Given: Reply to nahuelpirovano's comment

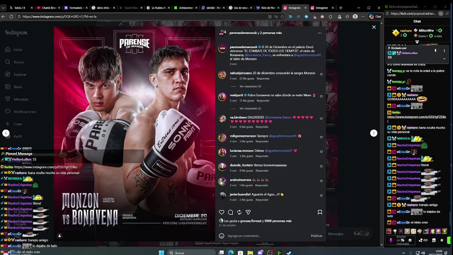Looking at the screenshot, I should click(x=263, y=79).
